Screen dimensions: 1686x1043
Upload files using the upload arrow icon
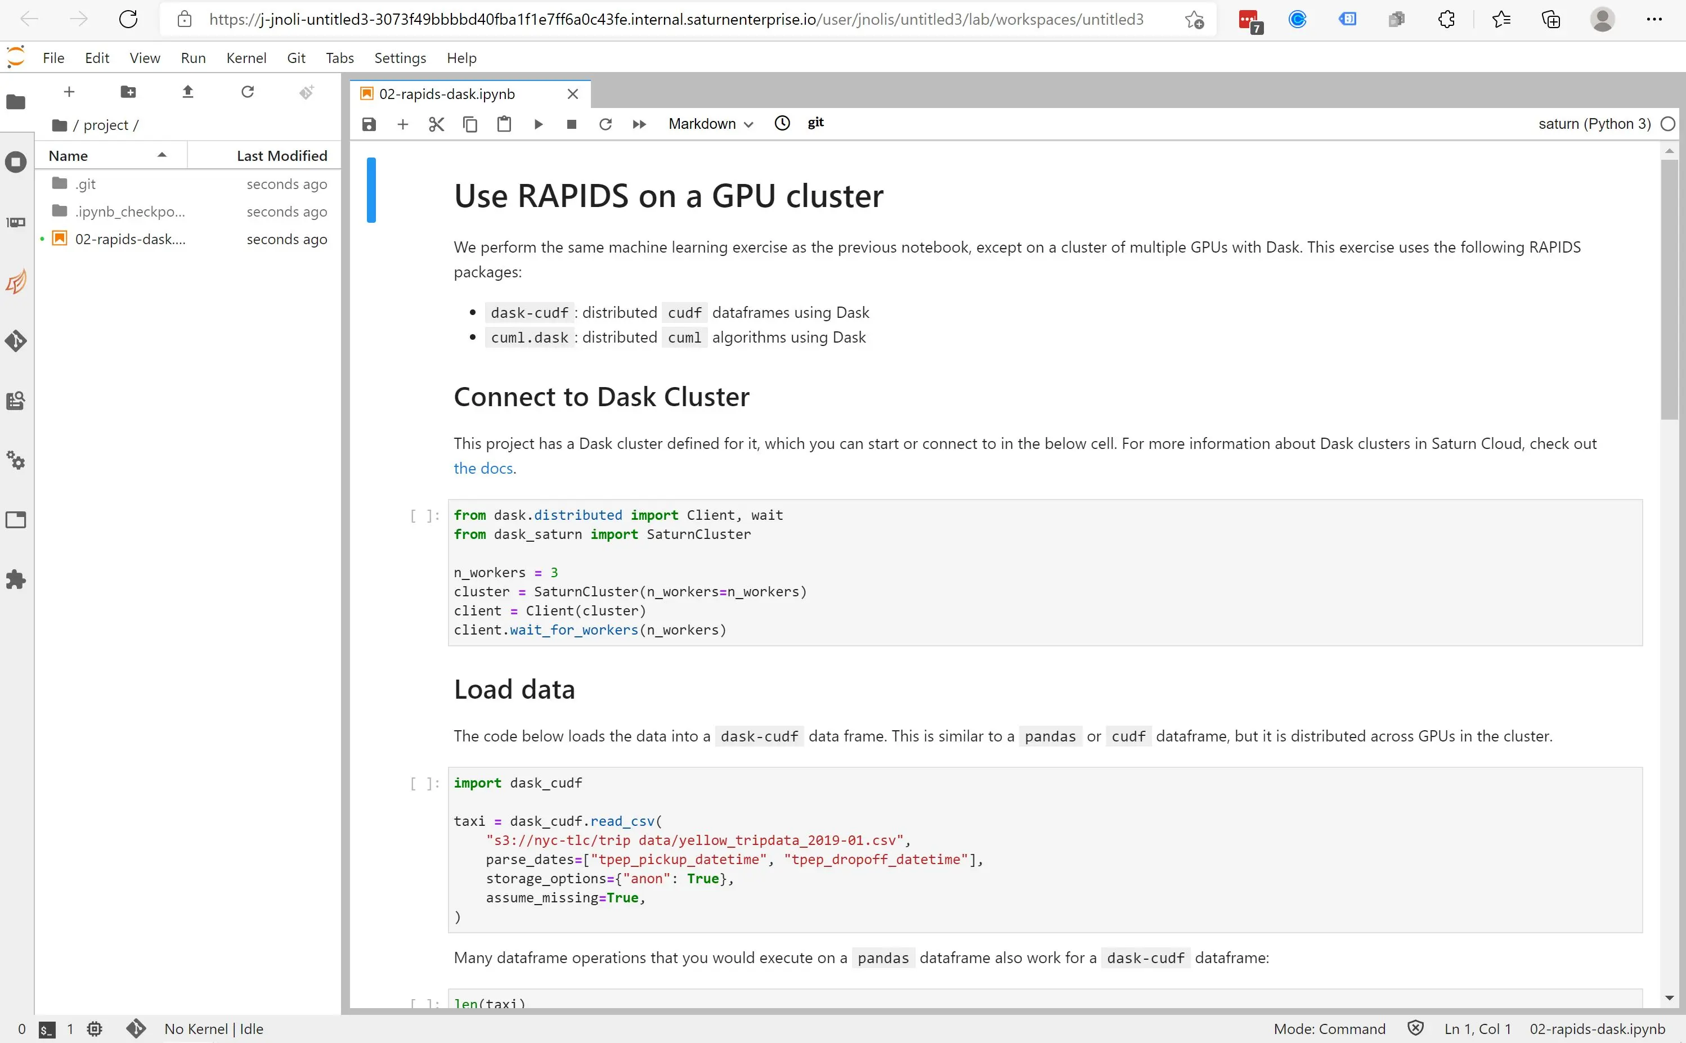(x=187, y=92)
